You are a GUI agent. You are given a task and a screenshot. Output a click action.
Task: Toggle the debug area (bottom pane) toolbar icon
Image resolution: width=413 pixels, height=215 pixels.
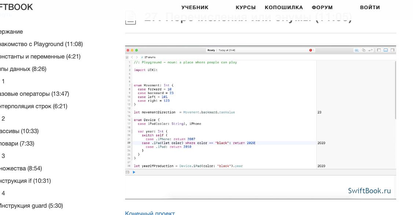tap(386, 50)
